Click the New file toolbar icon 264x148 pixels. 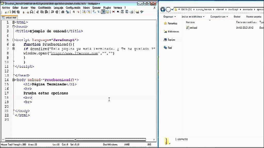[6, 12]
